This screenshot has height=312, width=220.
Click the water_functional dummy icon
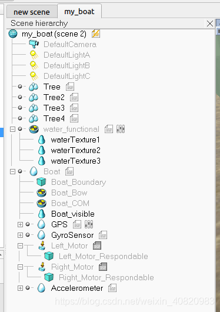click(x=34, y=129)
